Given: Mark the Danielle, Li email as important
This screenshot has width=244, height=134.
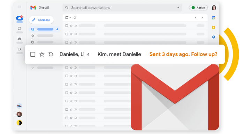Looking at the screenshot, I should [x=51, y=54].
